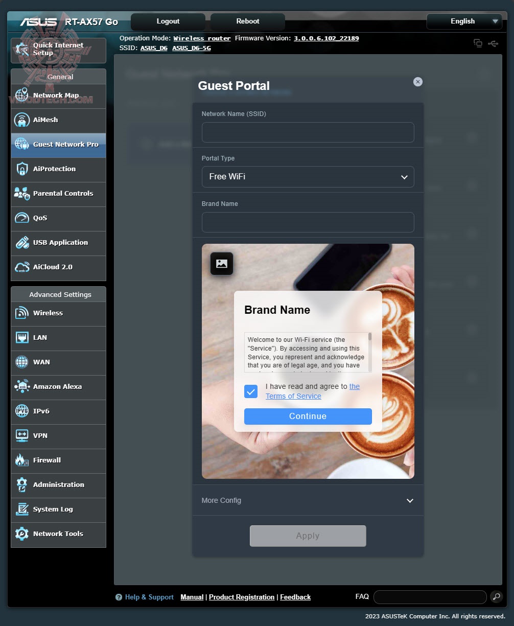Image resolution: width=514 pixels, height=626 pixels.
Task: Uncheck the Terms of Service agreement checkbox
Action: click(x=251, y=391)
